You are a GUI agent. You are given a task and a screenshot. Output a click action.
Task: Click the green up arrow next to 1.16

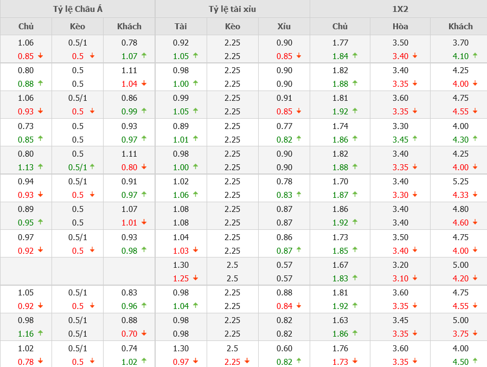[x=41, y=333]
